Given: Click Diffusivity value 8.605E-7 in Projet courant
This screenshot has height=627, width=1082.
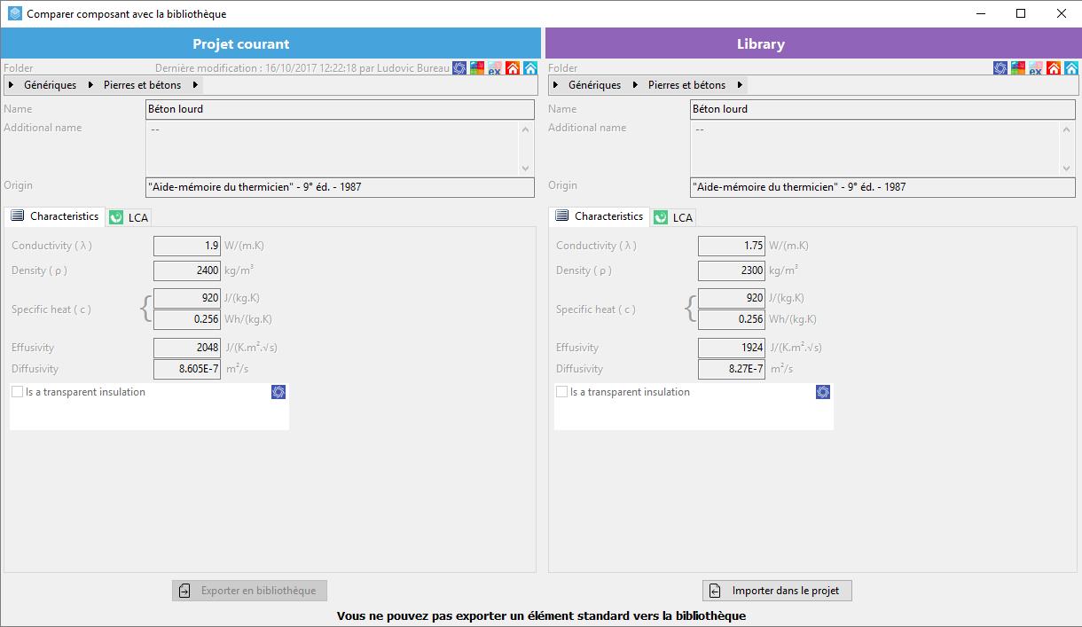Looking at the screenshot, I should click(187, 369).
